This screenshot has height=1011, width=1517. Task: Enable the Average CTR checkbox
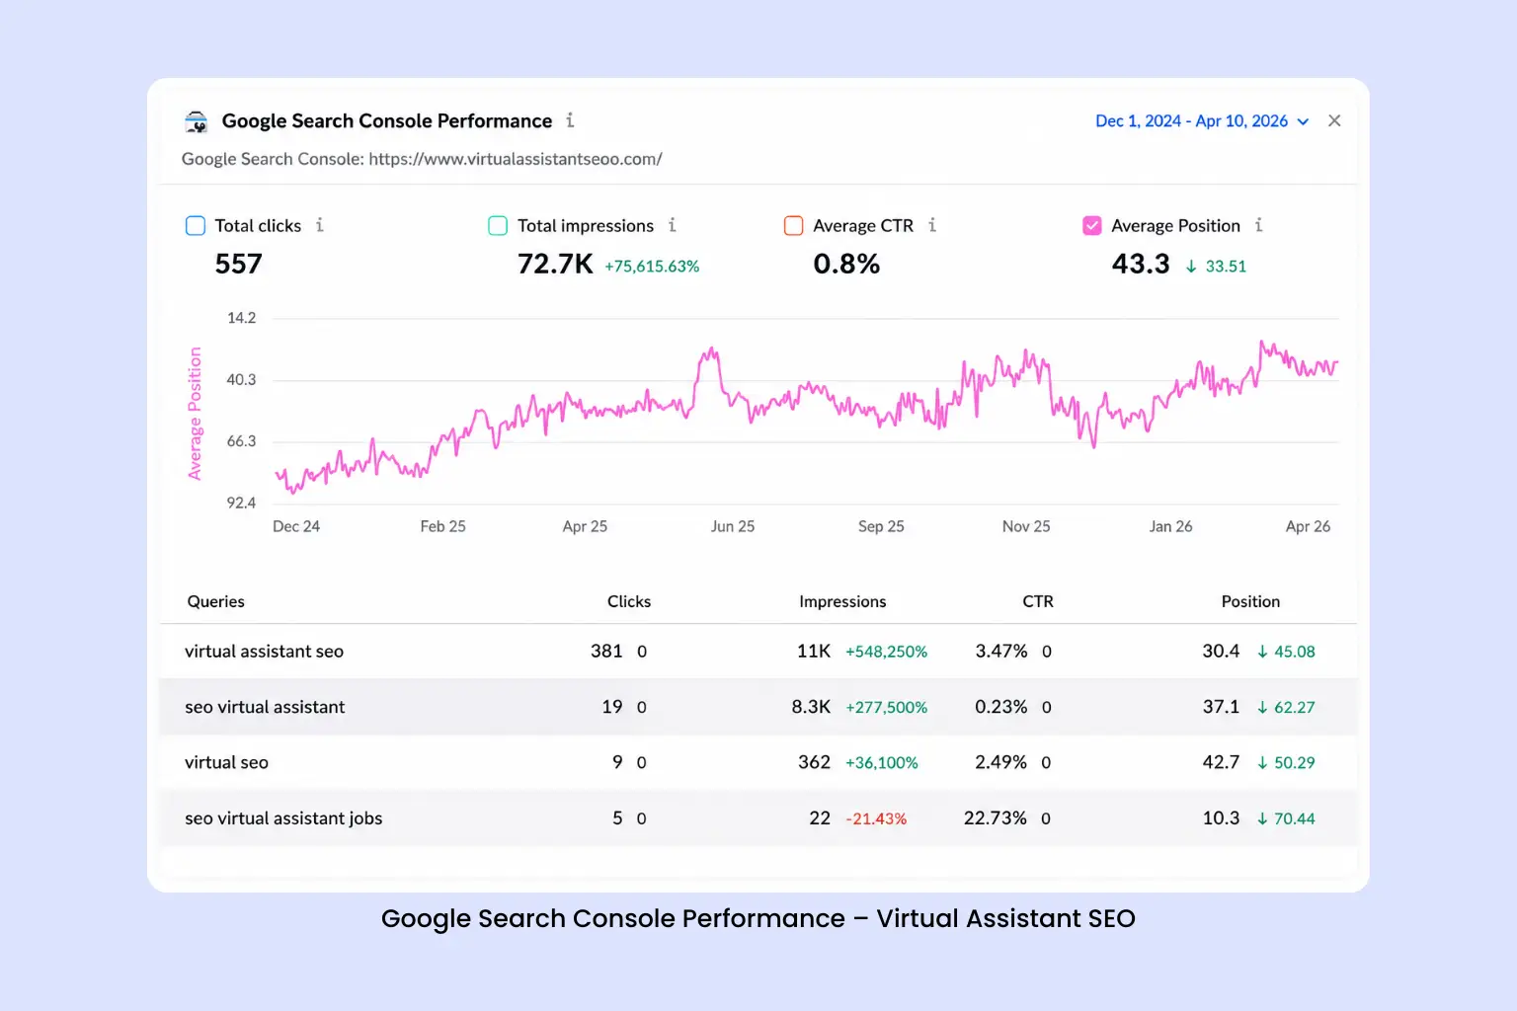[793, 226]
